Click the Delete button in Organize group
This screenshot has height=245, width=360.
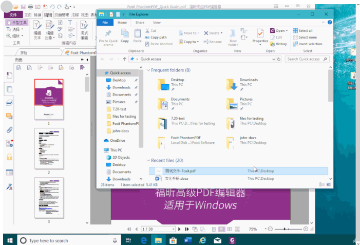click(x=213, y=33)
